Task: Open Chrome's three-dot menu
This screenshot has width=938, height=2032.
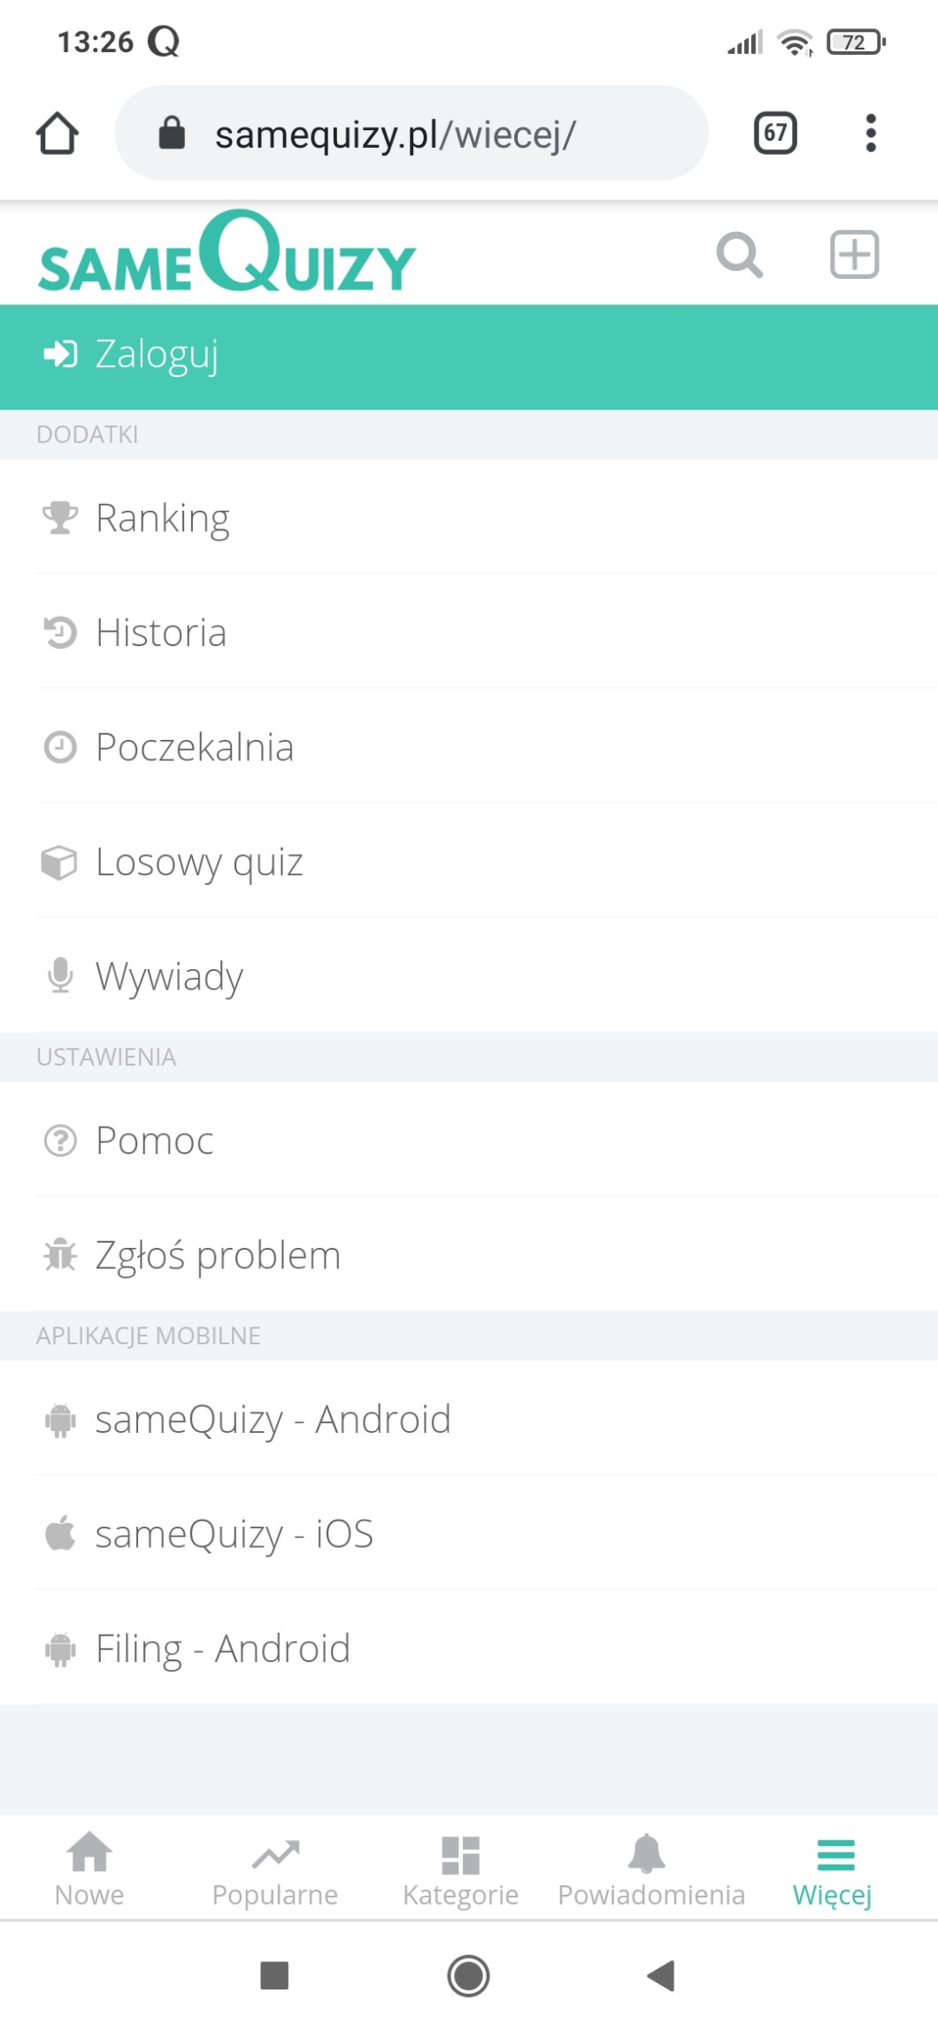Action: tap(871, 134)
